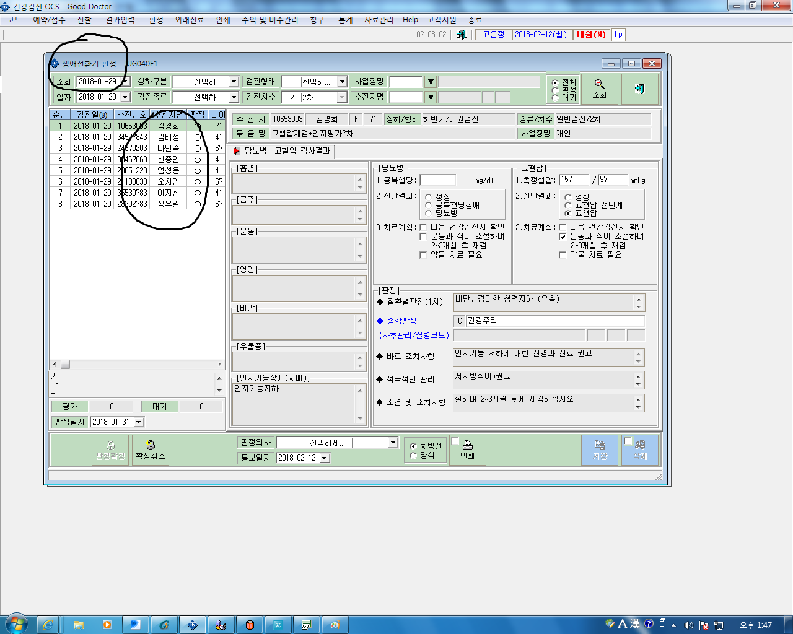Click the 조회 magnifier search icon button
The height and width of the screenshot is (634, 793).
pyautogui.click(x=599, y=89)
